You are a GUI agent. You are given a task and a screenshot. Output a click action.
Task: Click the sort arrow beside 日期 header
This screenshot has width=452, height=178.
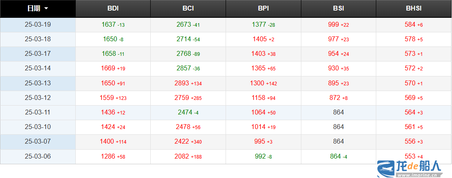(46, 8)
